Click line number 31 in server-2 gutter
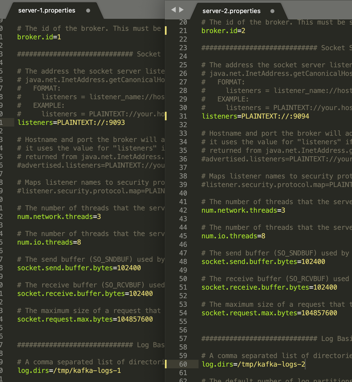 (183, 116)
